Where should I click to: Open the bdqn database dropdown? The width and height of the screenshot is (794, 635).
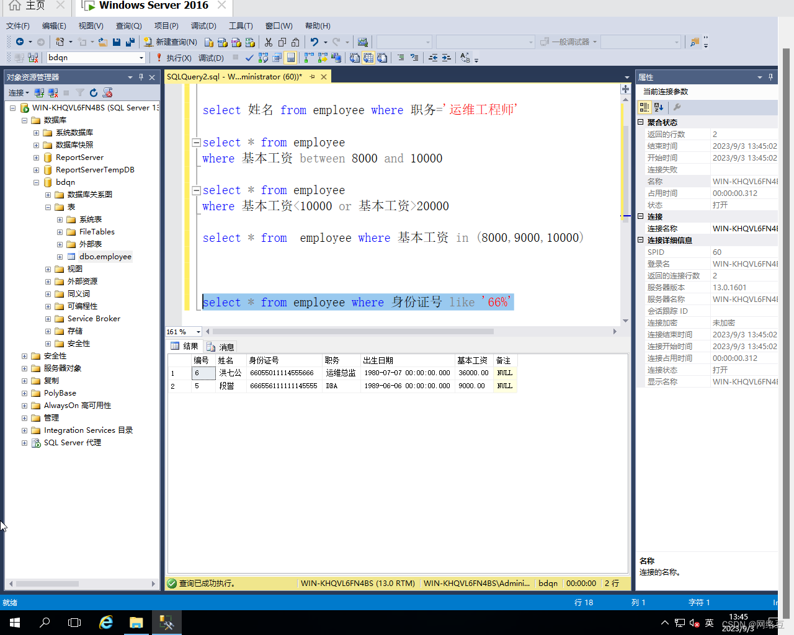pos(141,58)
